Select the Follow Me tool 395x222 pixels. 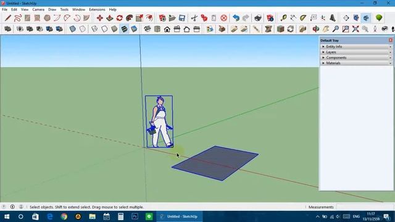(x=130, y=18)
